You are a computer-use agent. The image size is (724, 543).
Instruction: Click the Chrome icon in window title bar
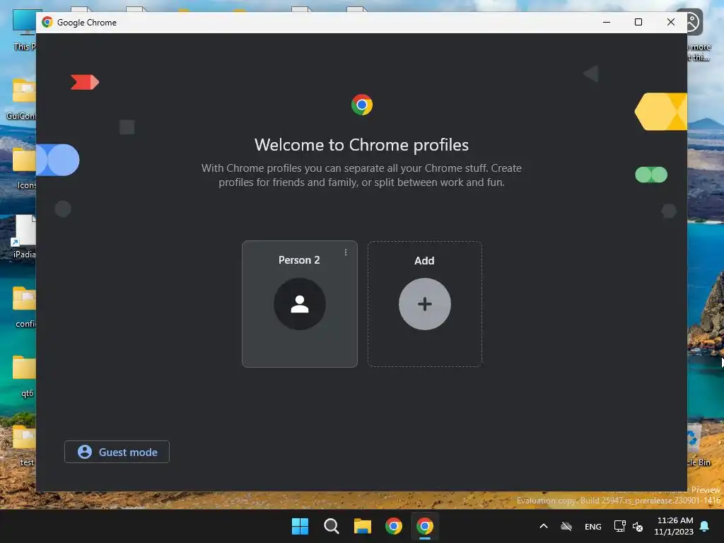pos(47,22)
